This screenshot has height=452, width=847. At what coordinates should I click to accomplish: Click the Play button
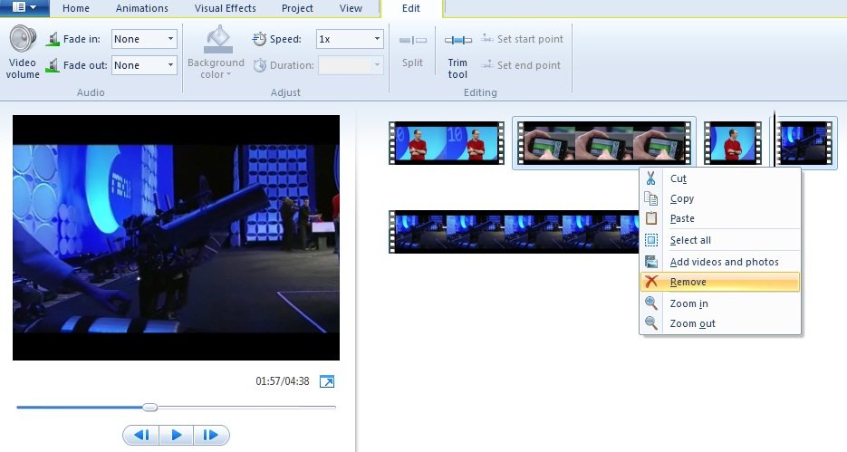(176, 435)
